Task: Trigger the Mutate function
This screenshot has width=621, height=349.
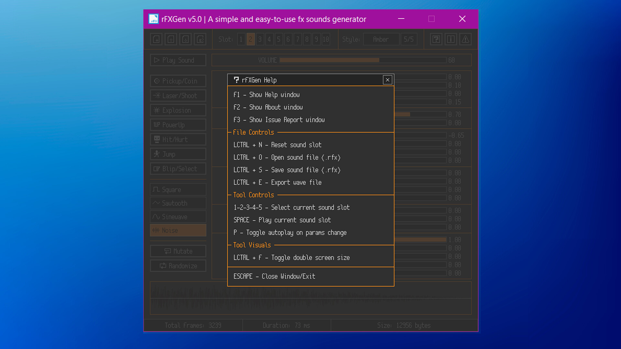Action: point(178,251)
